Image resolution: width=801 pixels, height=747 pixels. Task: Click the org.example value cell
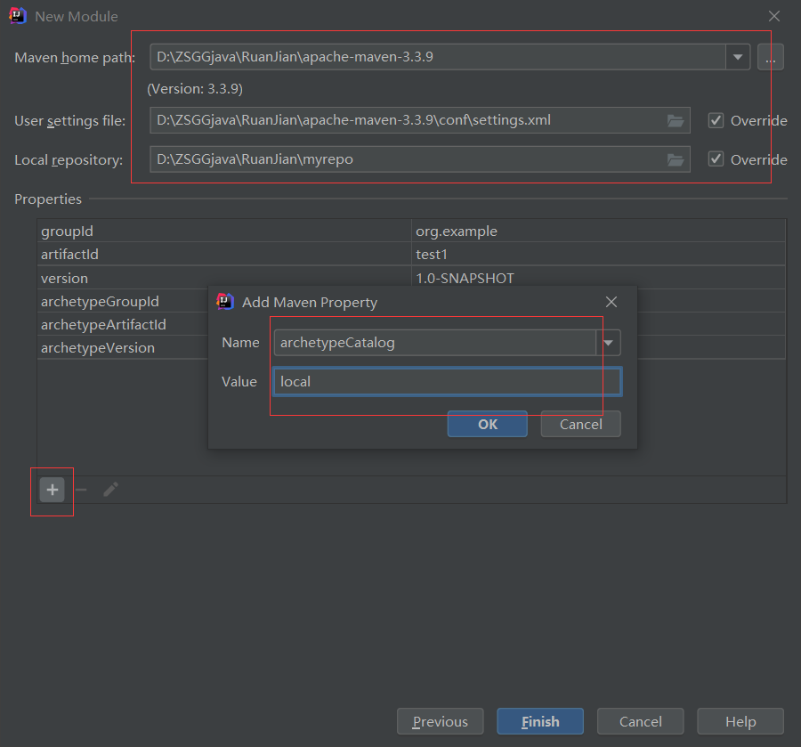(598, 231)
